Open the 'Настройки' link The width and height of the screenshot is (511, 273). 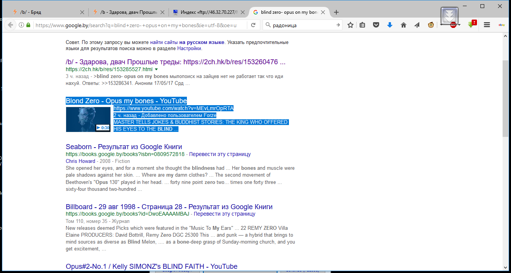coord(189,49)
